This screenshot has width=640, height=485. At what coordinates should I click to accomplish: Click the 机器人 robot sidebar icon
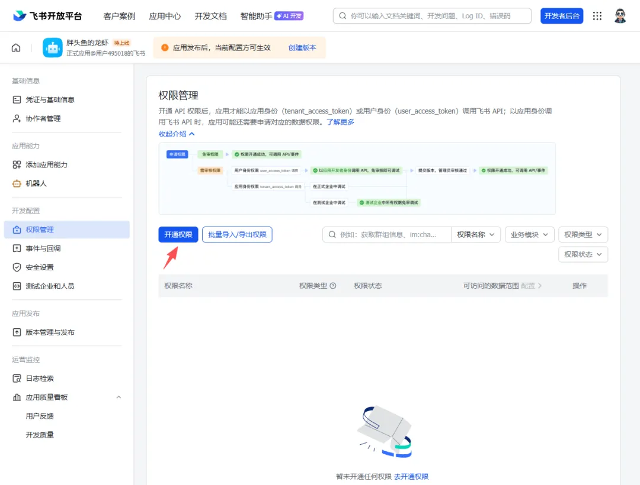[17, 184]
